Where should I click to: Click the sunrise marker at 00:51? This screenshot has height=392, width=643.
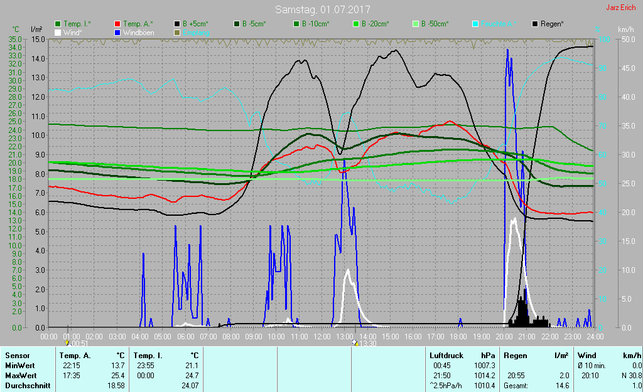tap(67, 343)
